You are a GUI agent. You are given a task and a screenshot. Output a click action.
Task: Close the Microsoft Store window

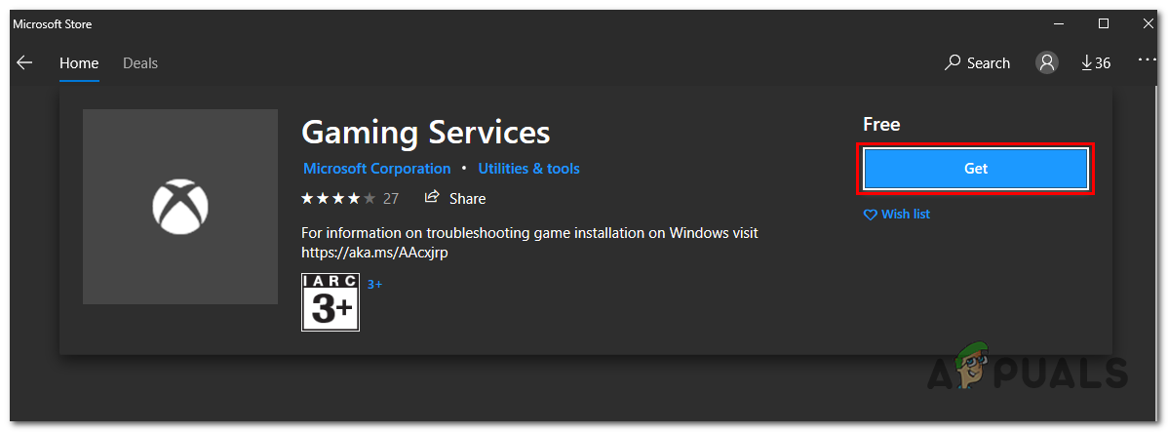[1147, 23]
